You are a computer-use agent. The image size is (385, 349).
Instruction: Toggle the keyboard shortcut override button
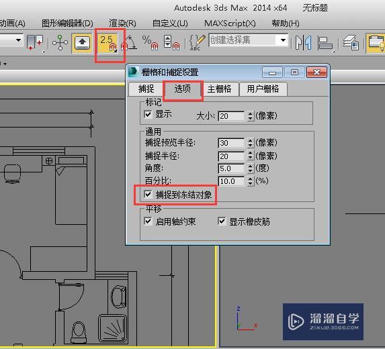click(82, 43)
